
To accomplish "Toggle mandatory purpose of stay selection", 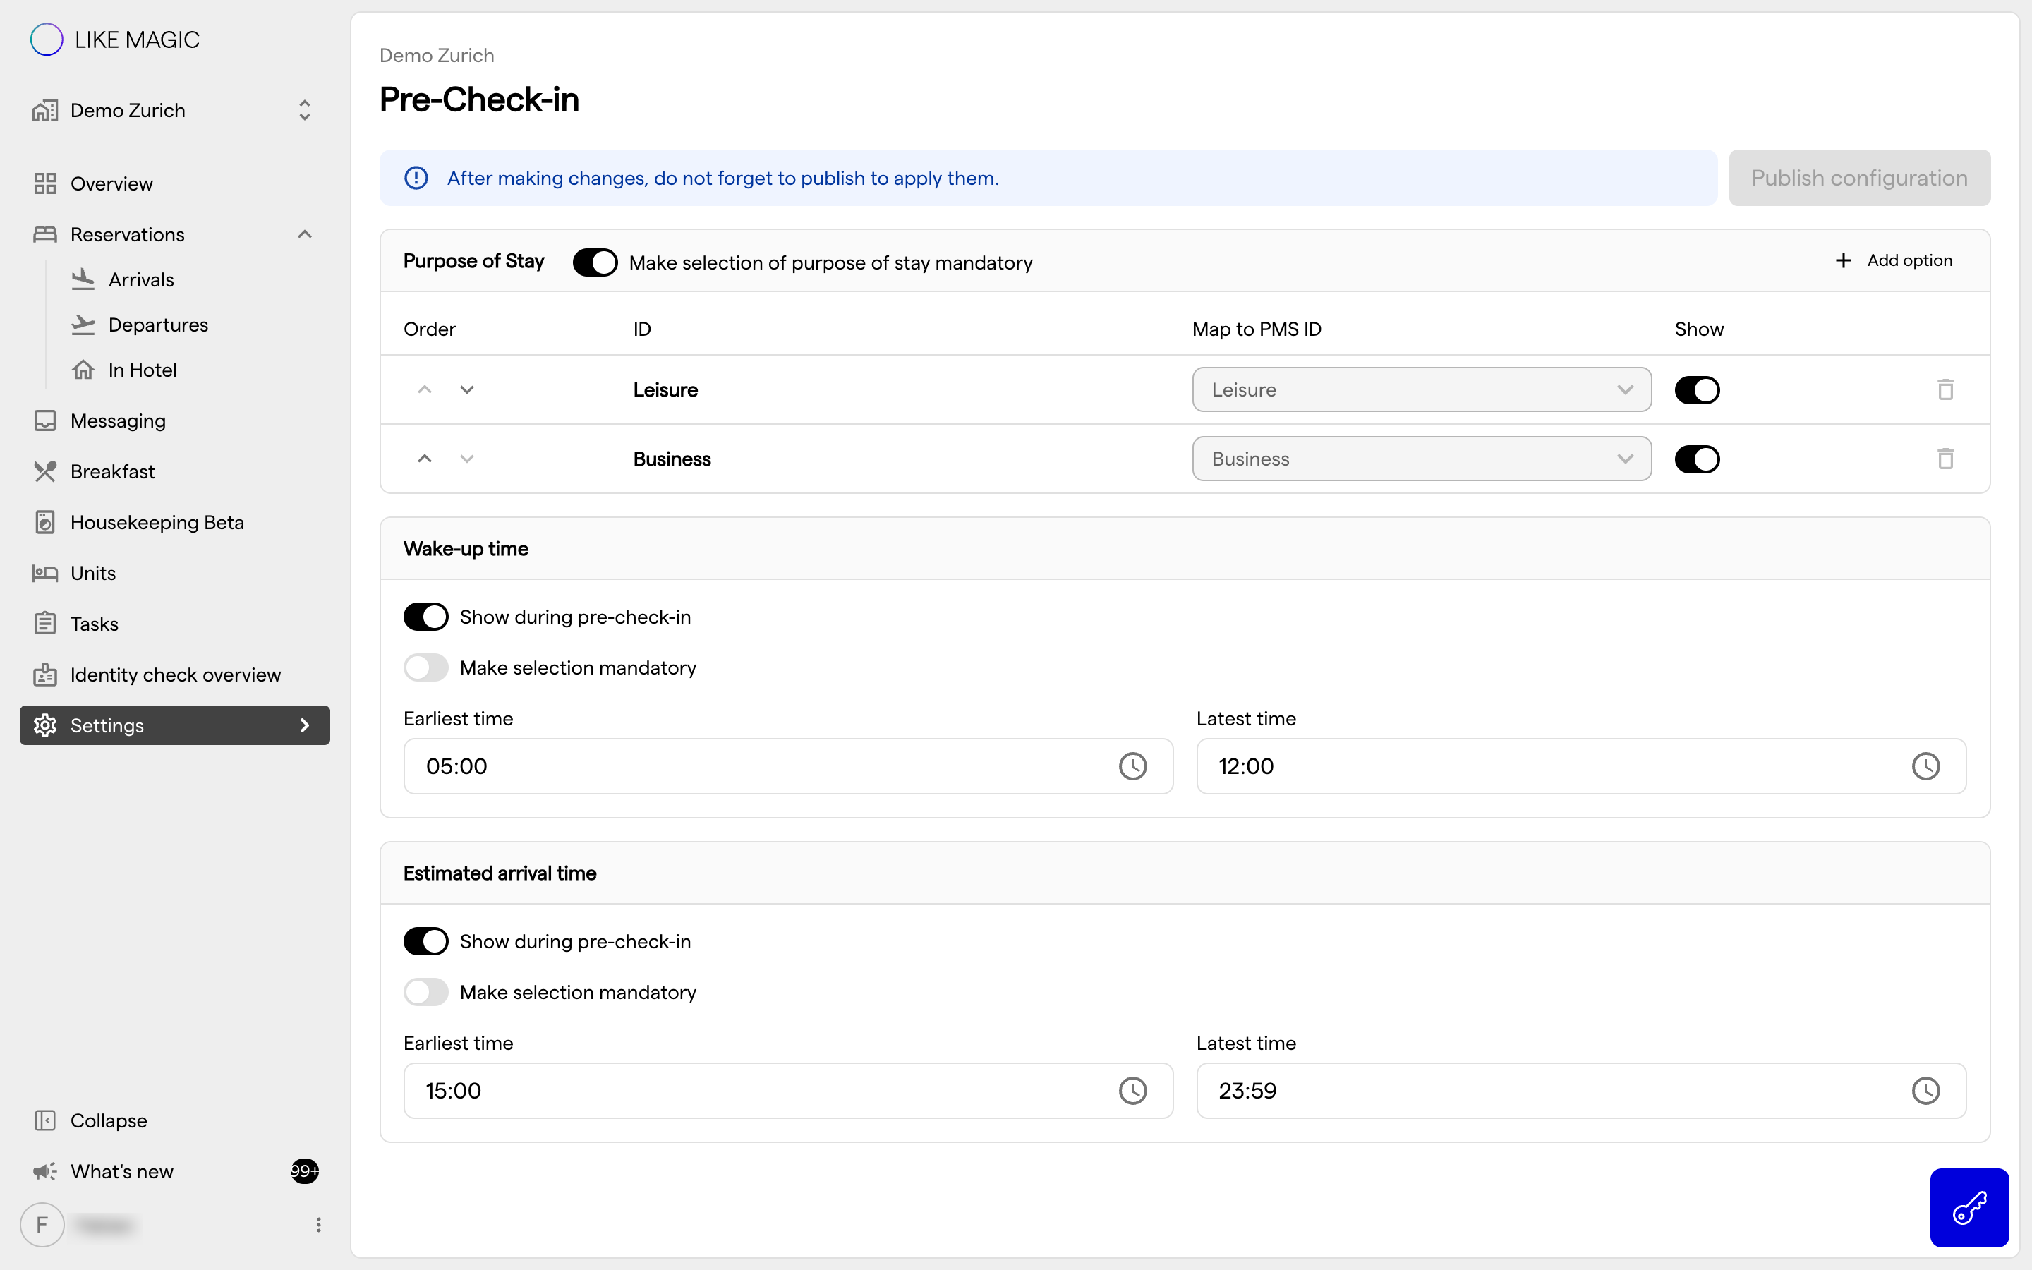I will pyautogui.click(x=595, y=262).
